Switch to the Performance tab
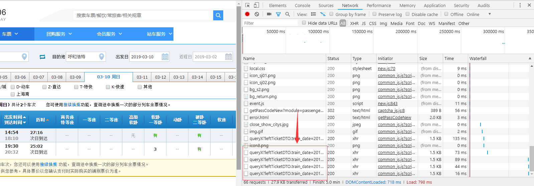Image resolution: width=534 pixels, height=186 pixels. pos(379,5)
